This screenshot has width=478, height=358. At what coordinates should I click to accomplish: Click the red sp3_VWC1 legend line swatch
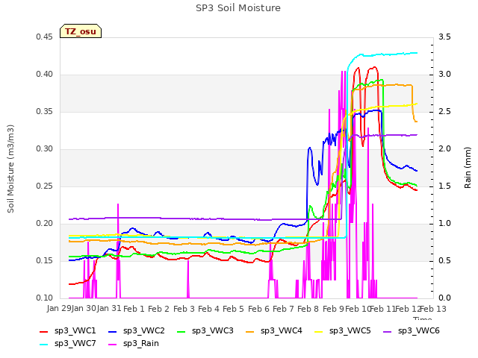click(x=44, y=331)
